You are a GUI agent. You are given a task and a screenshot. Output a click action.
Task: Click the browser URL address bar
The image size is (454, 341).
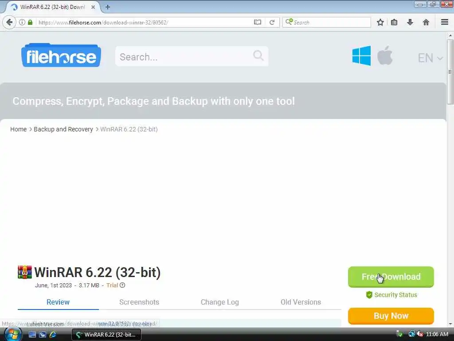145,22
